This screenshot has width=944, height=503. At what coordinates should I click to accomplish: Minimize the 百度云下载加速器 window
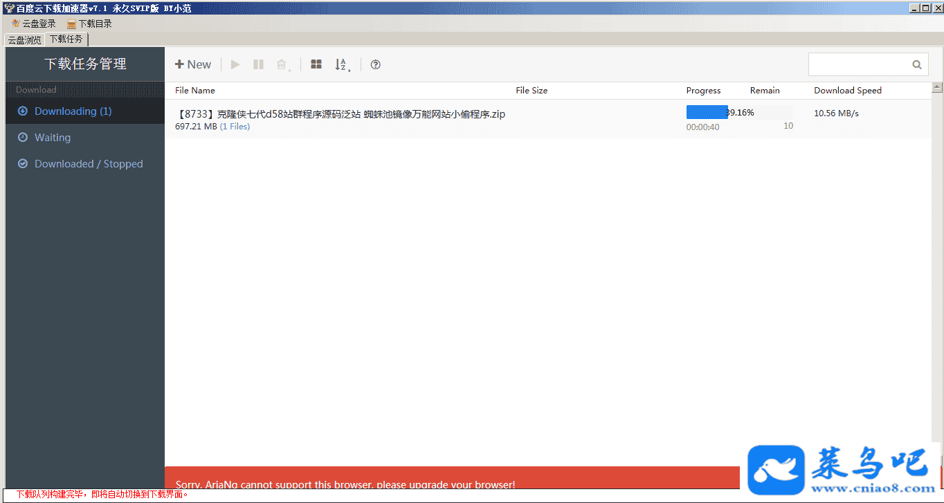pos(915,8)
